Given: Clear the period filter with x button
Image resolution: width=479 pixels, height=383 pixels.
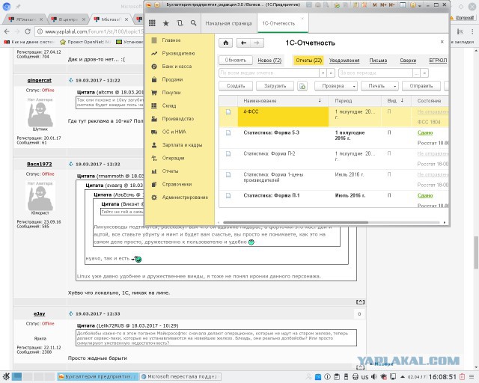Looking at the screenshot, I should [424, 73].
